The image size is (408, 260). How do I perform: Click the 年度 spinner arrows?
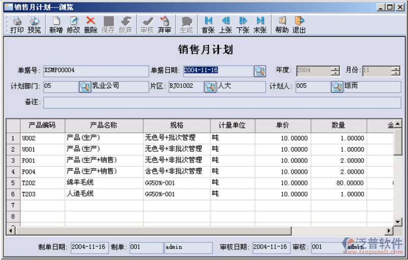335,71
